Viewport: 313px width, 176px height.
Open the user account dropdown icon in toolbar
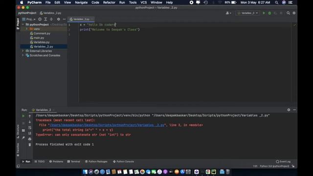click(228, 13)
